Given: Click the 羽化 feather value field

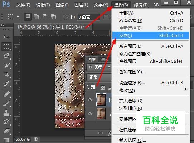Looking at the screenshot, I should pyautogui.click(x=88, y=17).
